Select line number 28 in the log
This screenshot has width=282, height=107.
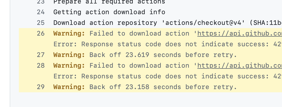[x=41, y=66]
